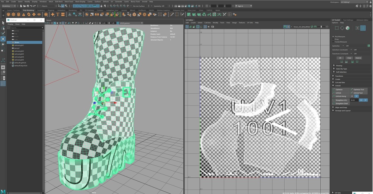Click the Lock selection padlock icon
Image resolution: width=373 pixels, height=194 pixels.
pyautogui.click(x=101, y=6)
